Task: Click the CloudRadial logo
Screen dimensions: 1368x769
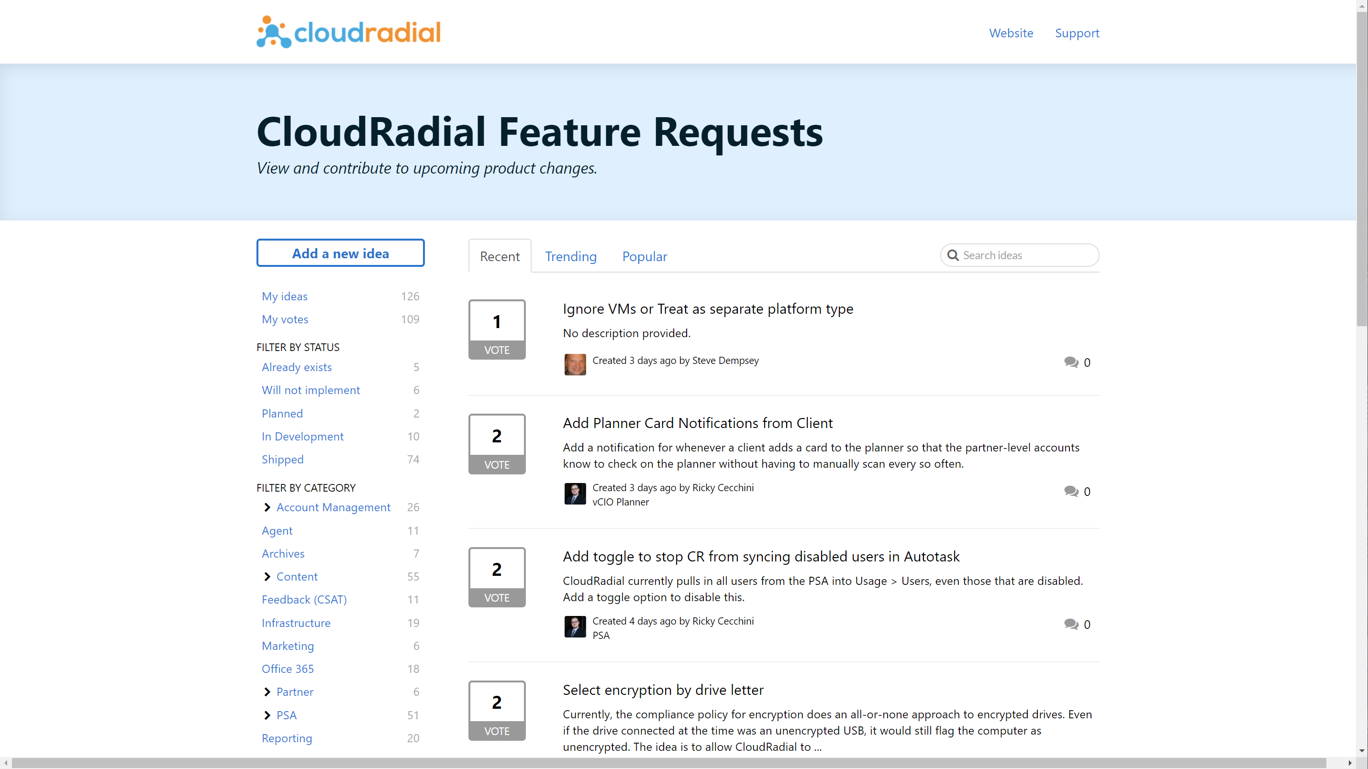Action: click(x=348, y=32)
